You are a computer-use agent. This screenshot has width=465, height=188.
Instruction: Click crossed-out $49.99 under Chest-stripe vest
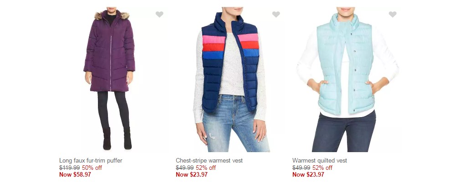click(x=185, y=168)
